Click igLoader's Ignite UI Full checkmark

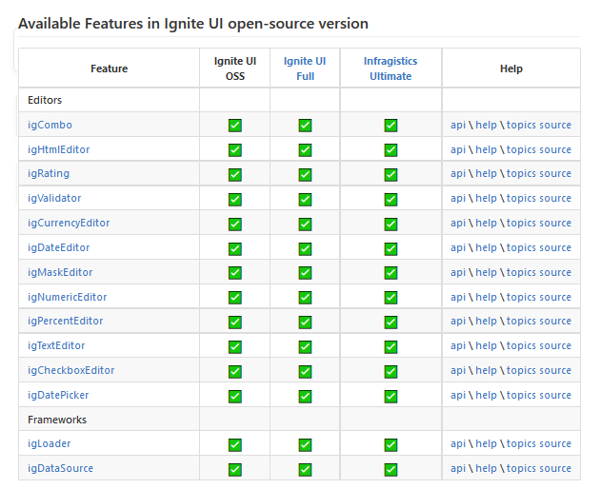click(x=305, y=444)
